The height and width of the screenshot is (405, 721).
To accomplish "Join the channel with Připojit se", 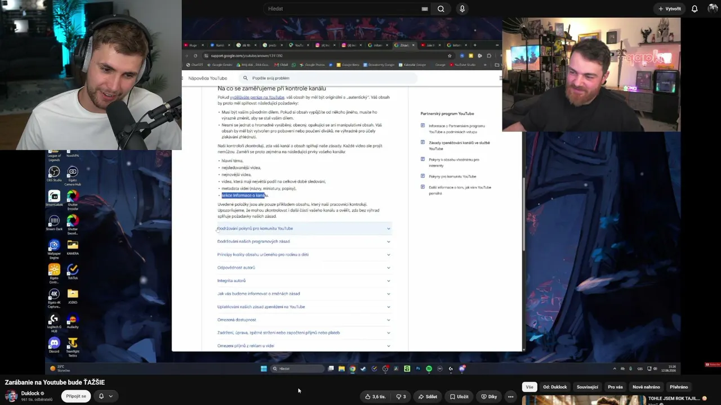I will point(76,396).
